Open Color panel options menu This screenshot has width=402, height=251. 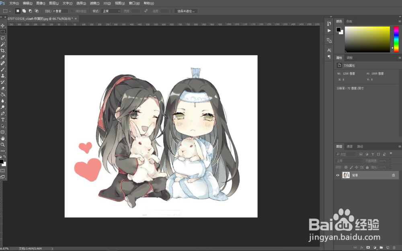click(400, 21)
